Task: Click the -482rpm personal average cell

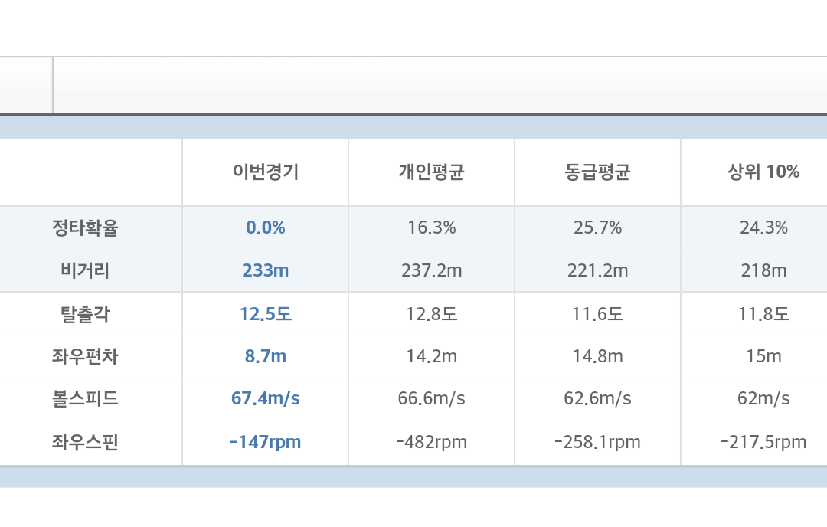Action: click(431, 442)
